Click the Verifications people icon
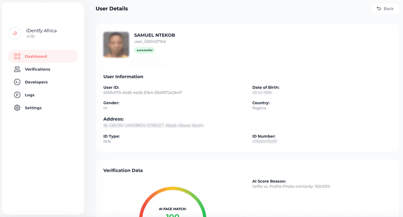Screen dimensions: 403x217 click(17, 69)
